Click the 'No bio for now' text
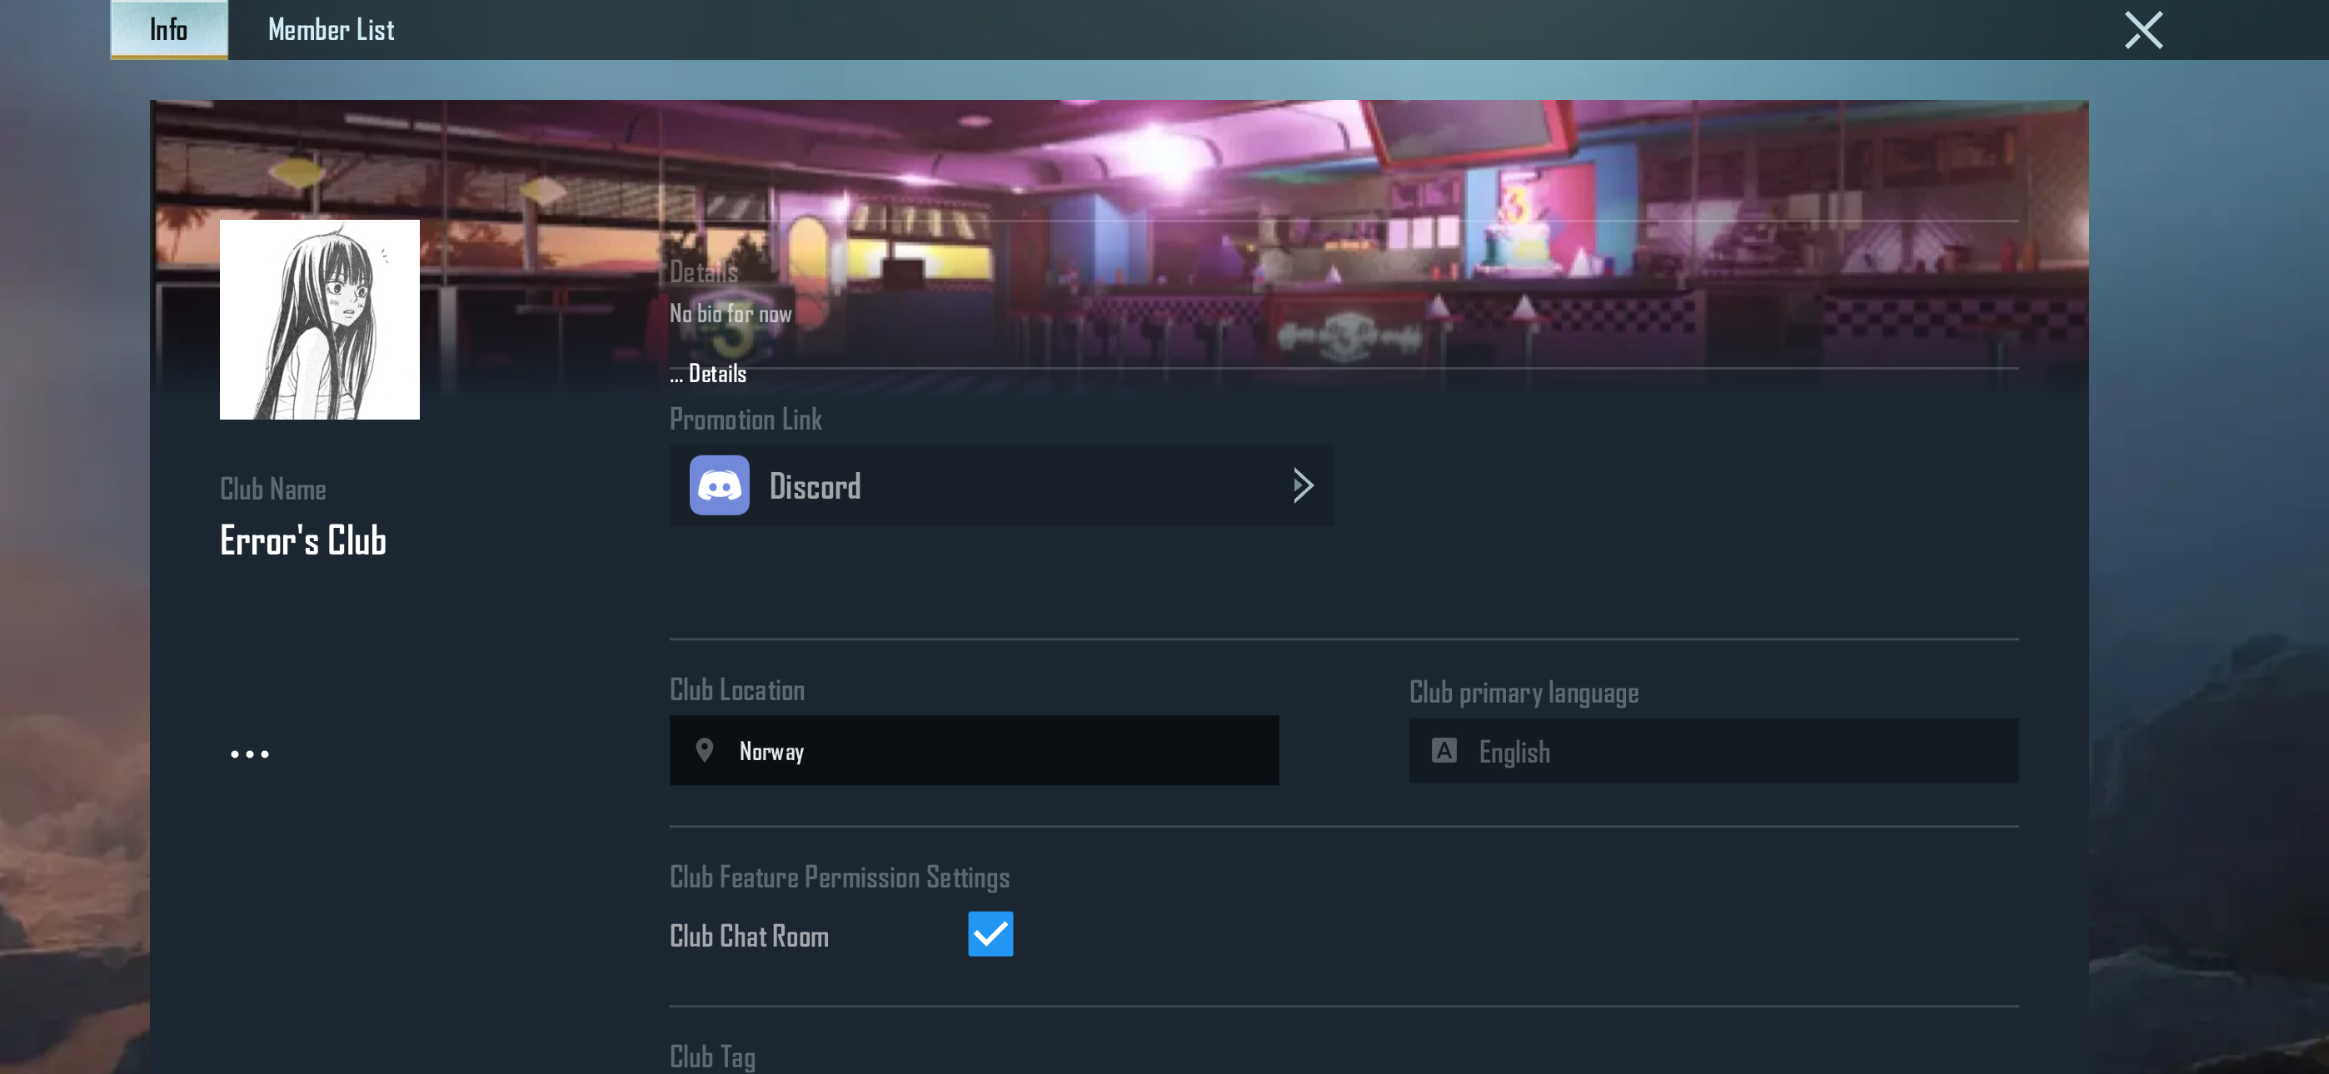 (731, 314)
